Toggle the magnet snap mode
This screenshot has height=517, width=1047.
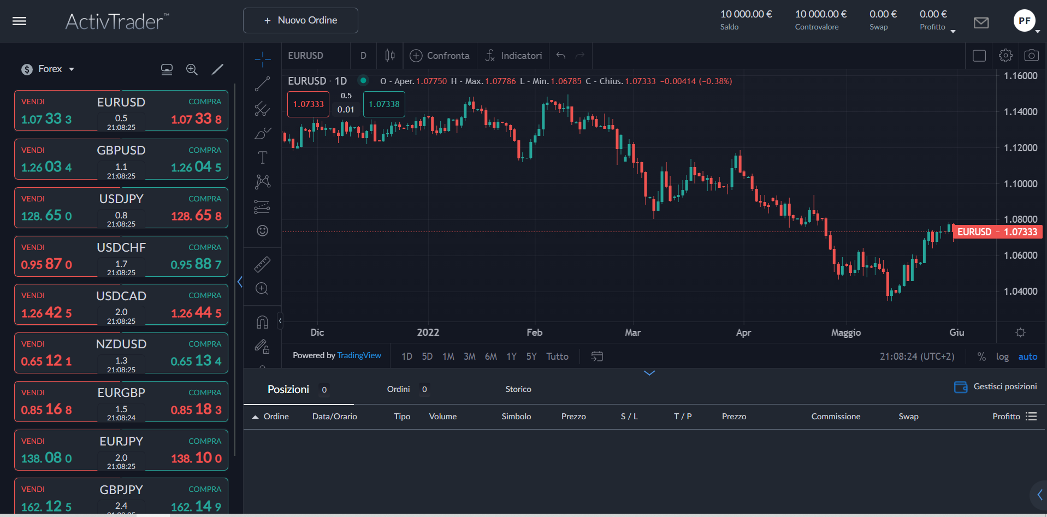click(262, 323)
